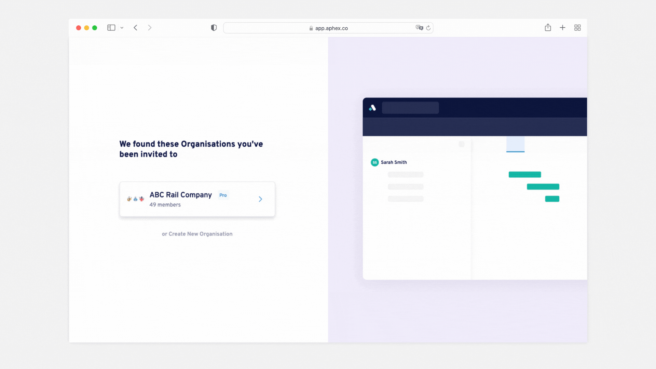This screenshot has height=369, width=656.
Task: Show the tab overview grid icon
Action: coord(577,28)
